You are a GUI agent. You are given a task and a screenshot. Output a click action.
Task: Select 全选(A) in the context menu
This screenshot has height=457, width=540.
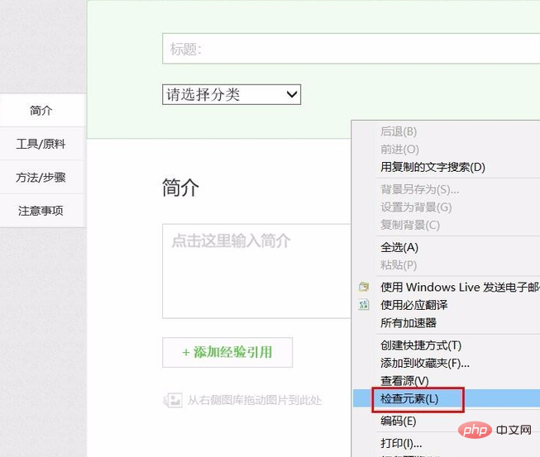(x=399, y=247)
